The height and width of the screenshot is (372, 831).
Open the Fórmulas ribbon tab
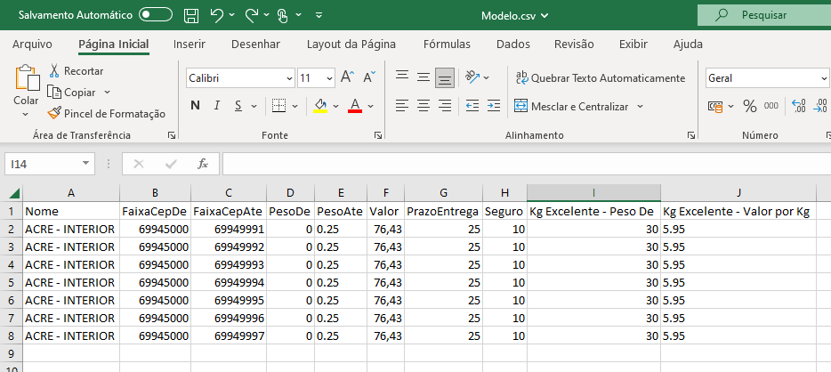447,44
